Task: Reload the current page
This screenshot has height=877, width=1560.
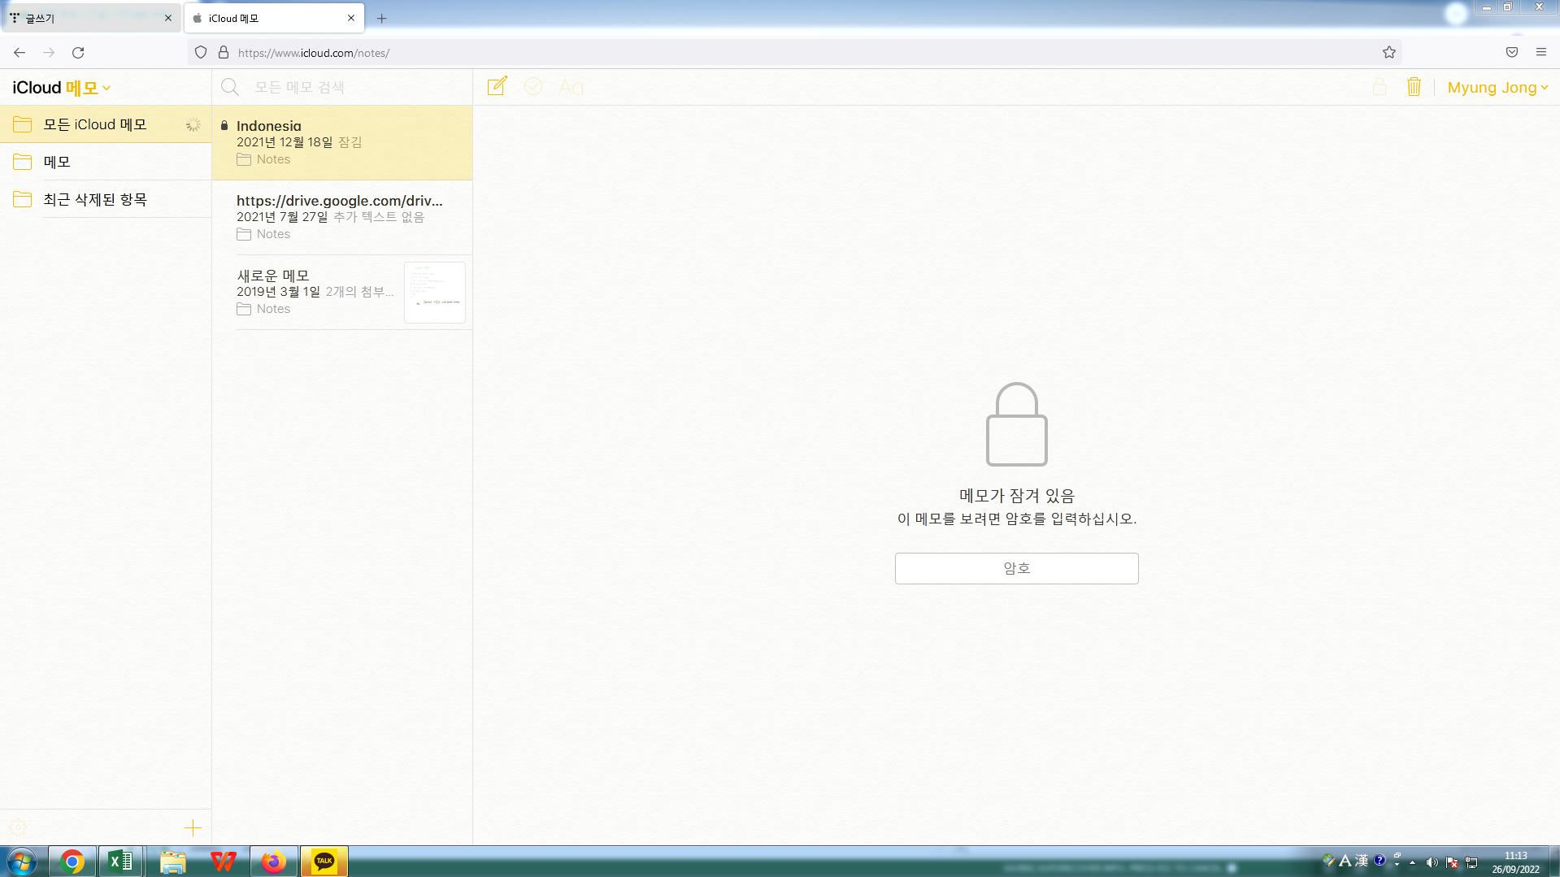Action: coord(78,52)
